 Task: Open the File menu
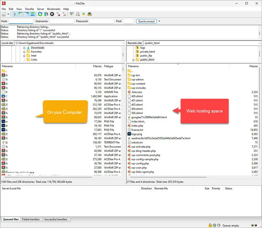click(4, 9)
